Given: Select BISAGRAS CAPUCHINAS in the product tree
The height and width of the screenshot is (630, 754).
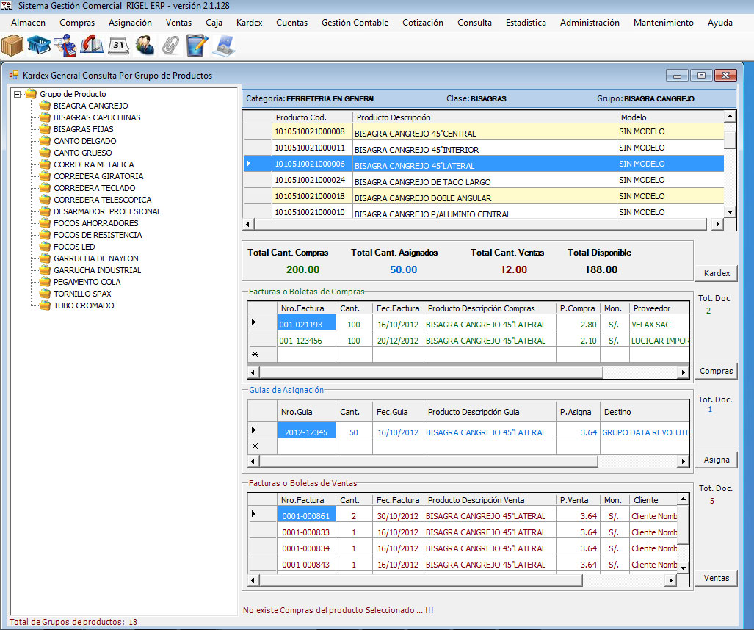Looking at the screenshot, I should pos(97,117).
